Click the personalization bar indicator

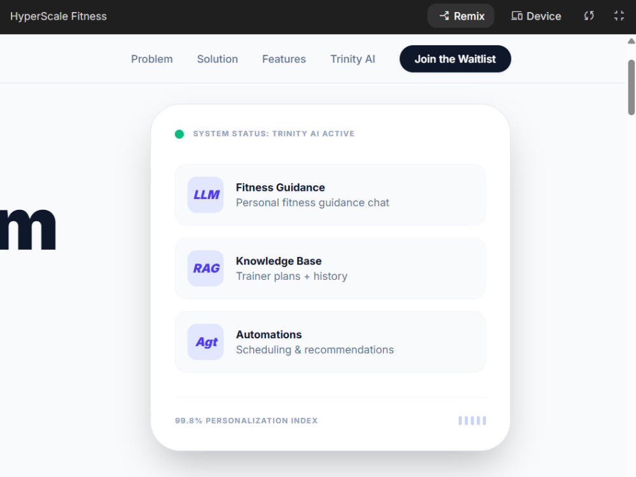pyautogui.click(x=472, y=420)
